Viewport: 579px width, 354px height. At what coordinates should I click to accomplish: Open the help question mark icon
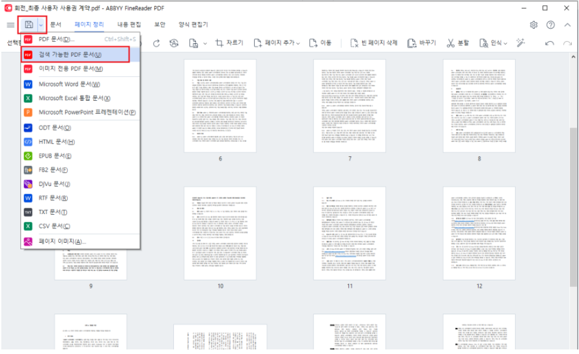(550, 25)
